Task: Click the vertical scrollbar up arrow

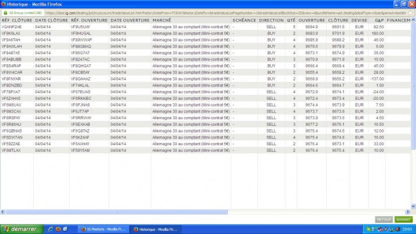Action: click(413, 20)
